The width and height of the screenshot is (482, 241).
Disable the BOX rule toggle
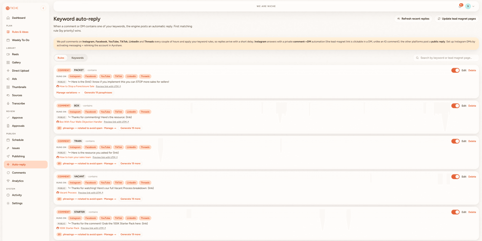pos(455,106)
